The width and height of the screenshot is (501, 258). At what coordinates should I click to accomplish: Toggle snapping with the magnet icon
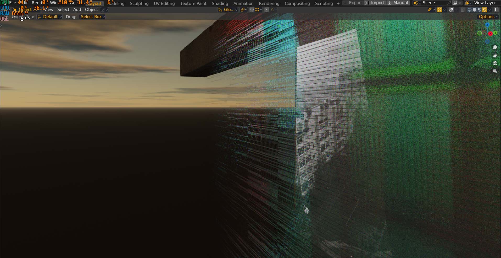tap(252, 10)
